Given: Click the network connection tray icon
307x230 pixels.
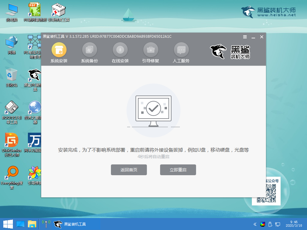Looking at the screenshot, I should point(277,224).
